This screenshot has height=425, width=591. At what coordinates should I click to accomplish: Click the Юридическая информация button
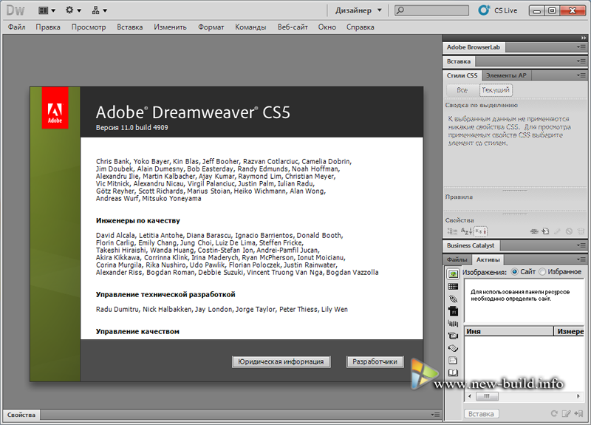[281, 361]
